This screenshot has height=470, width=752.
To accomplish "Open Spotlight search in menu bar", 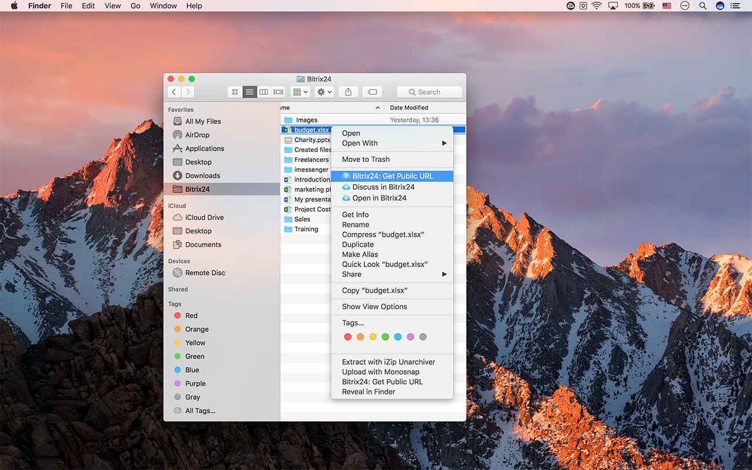I will [x=703, y=6].
